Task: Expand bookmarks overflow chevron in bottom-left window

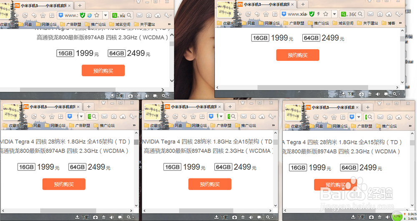Action: click(x=134, y=125)
